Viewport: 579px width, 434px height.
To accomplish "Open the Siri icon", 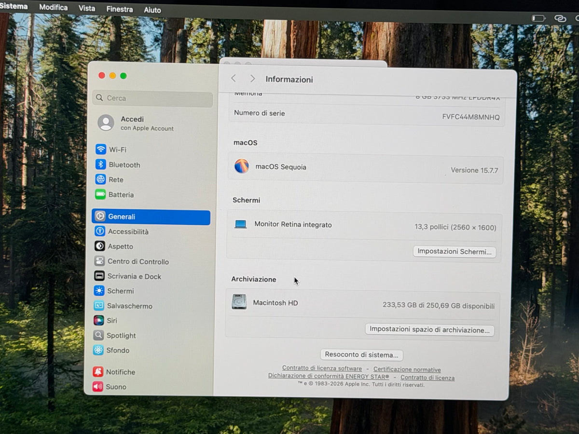I will click(x=98, y=320).
